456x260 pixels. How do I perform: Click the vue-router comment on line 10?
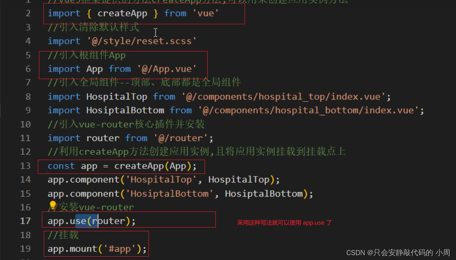(126, 124)
